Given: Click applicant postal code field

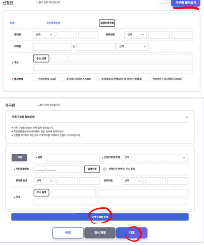Looking at the screenshot, I should pyautogui.click(x=59, y=58).
